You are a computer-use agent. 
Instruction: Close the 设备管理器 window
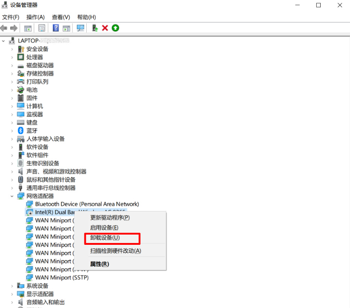coord(340,5)
